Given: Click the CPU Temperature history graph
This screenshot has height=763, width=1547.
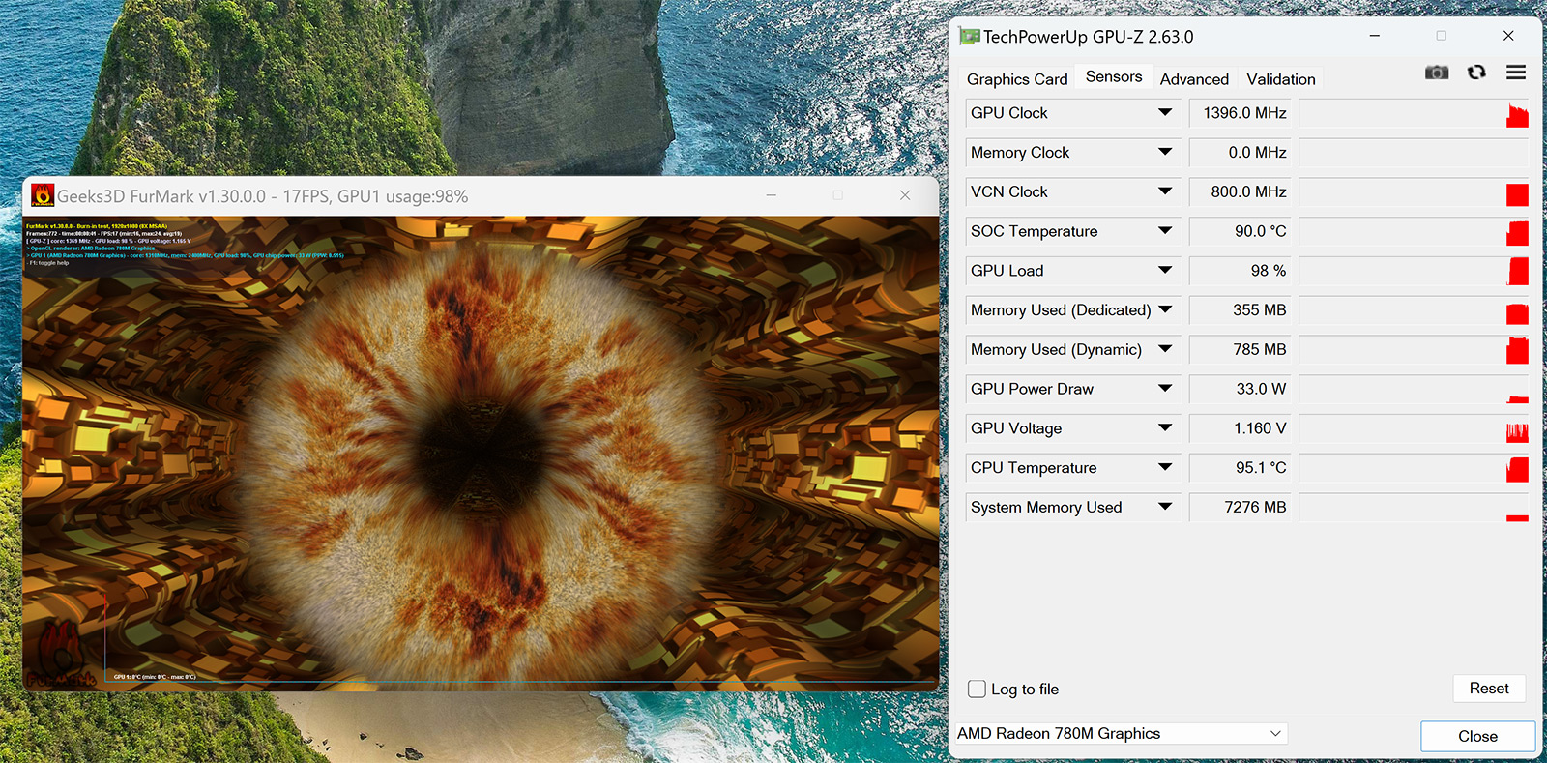Looking at the screenshot, I should [x=1414, y=468].
